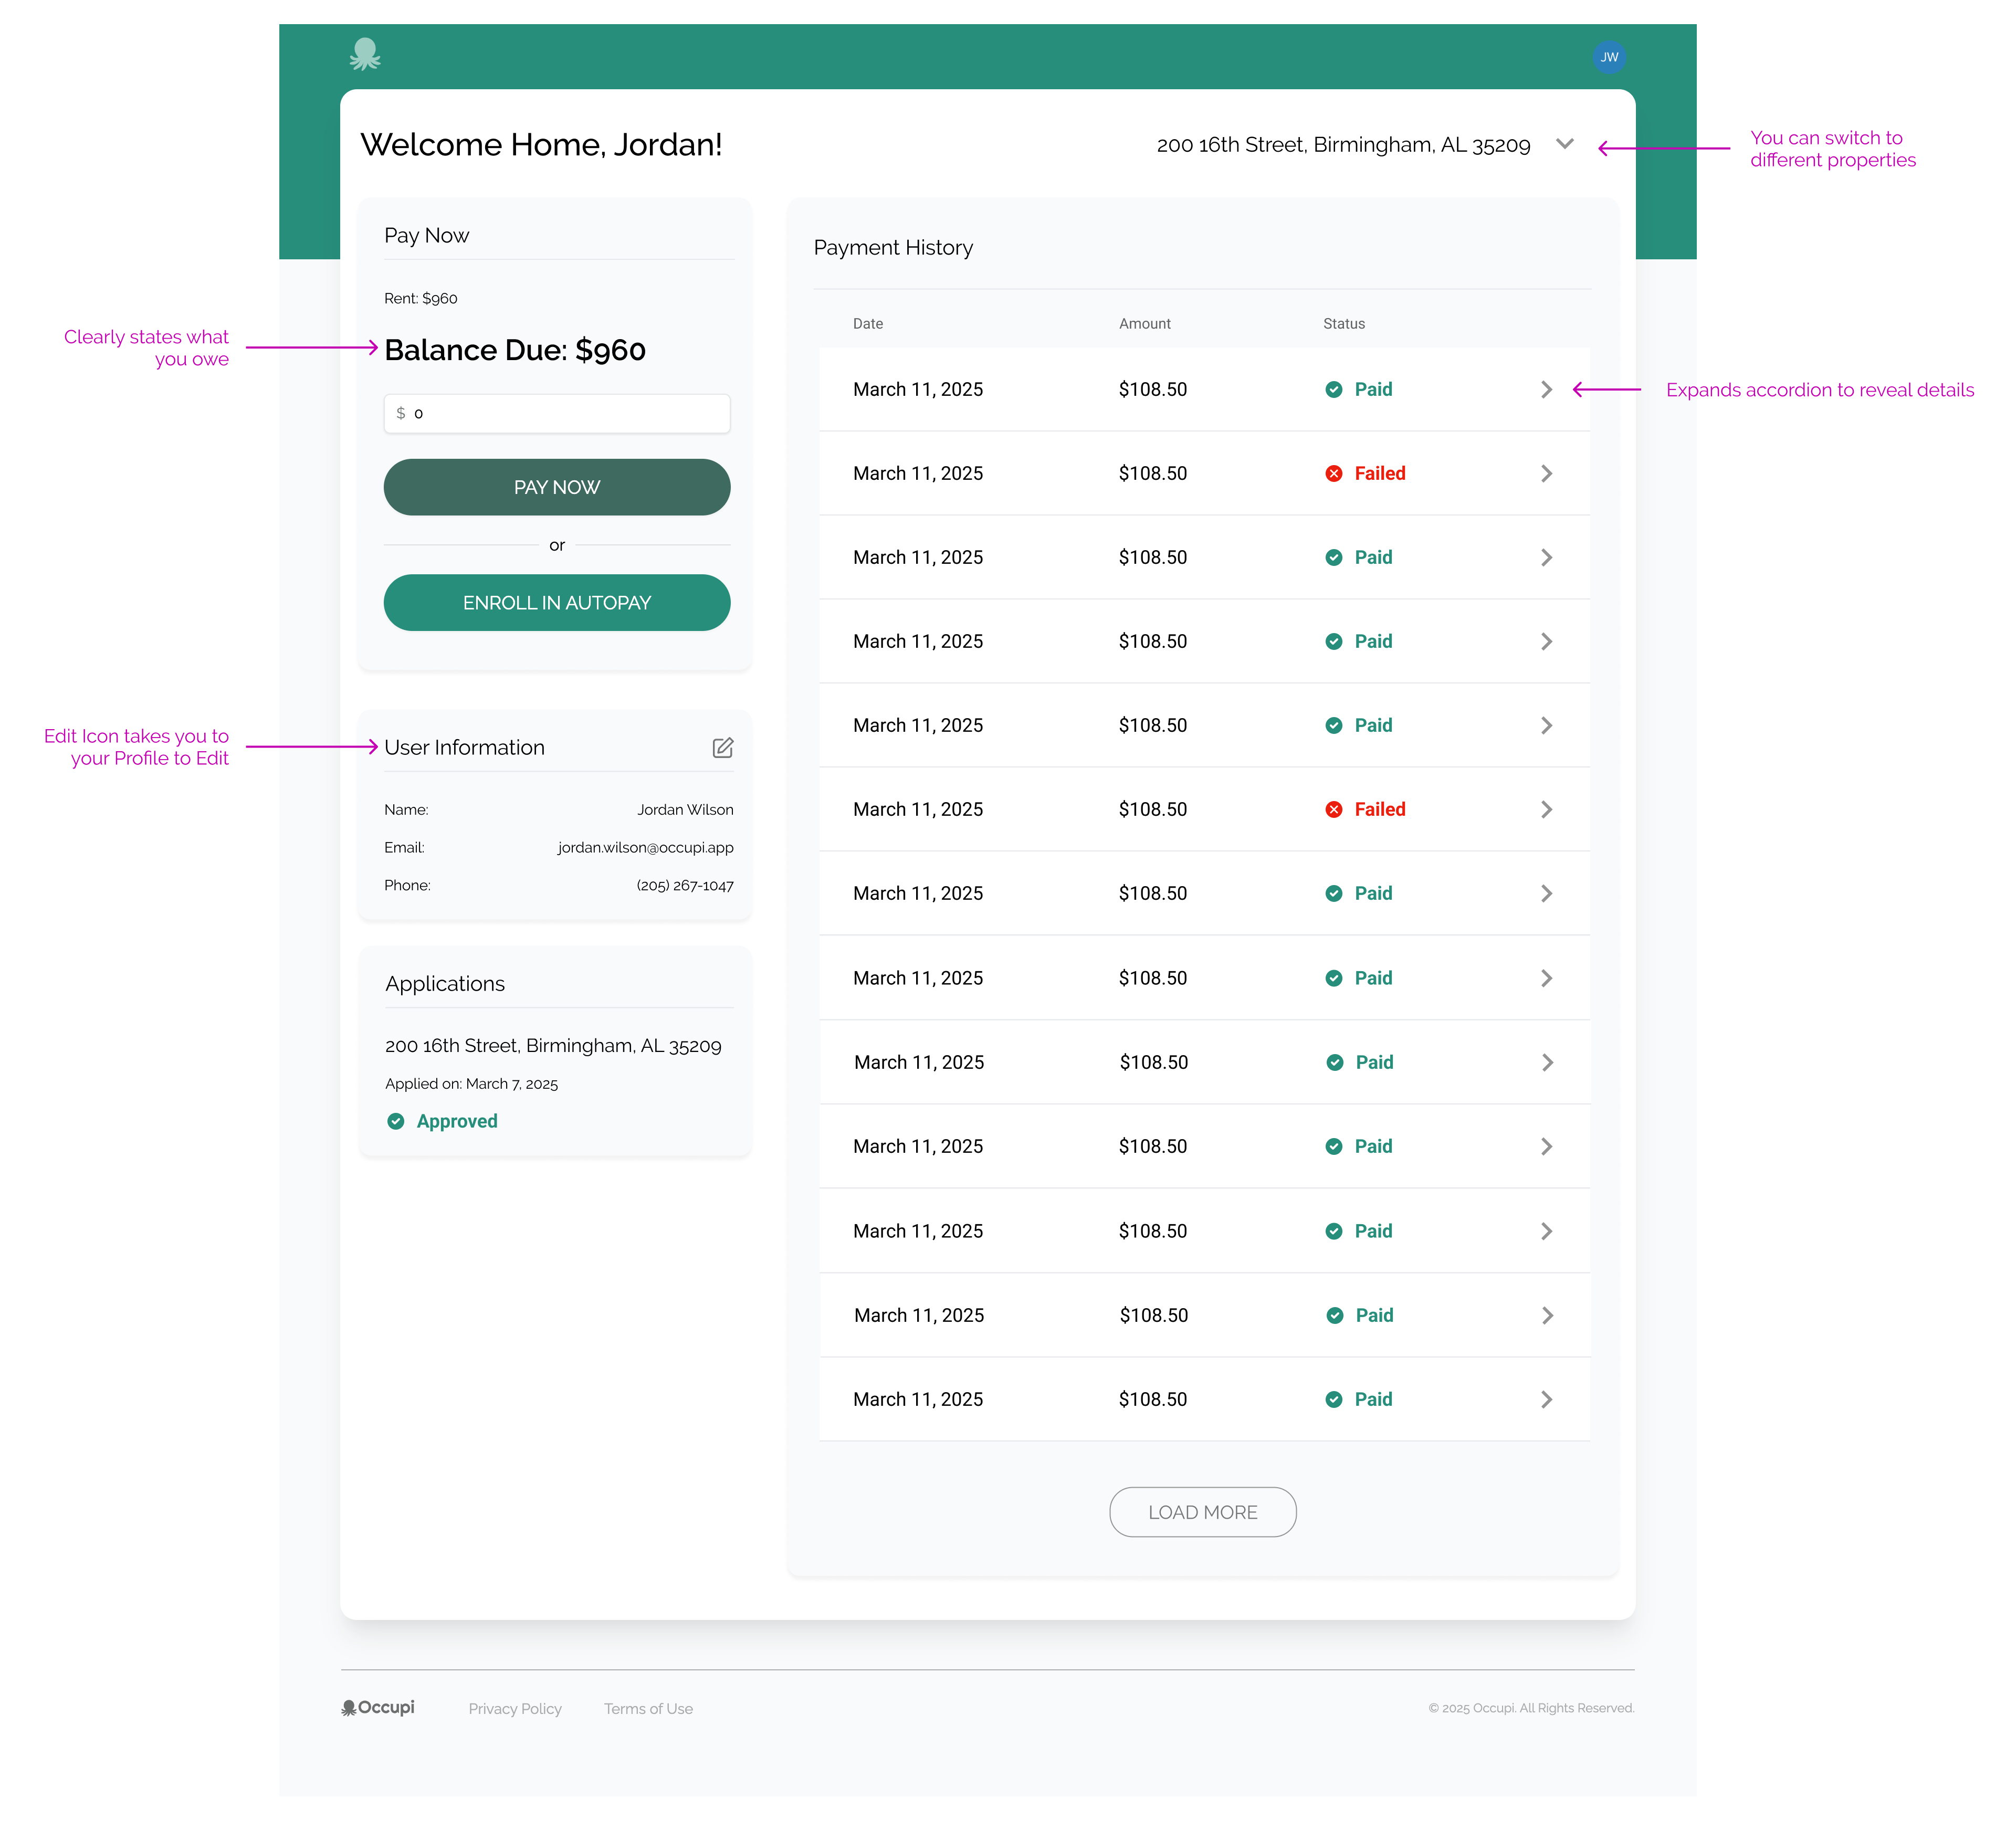Click the edit icon beside User Information

723,747
